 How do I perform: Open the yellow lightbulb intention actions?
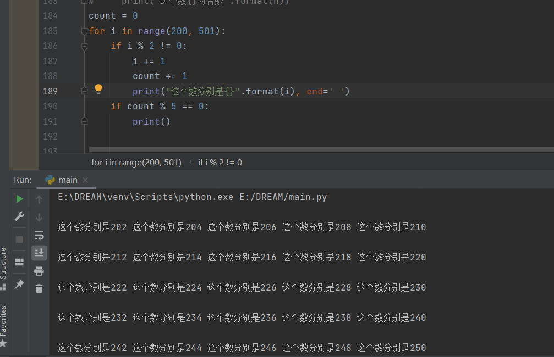98,89
